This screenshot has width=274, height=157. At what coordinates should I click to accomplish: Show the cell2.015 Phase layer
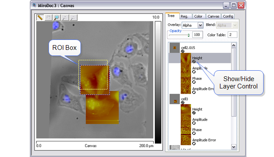tap(194, 82)
